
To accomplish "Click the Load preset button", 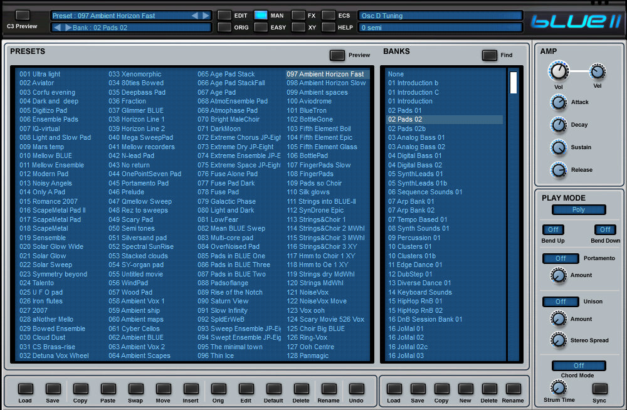I will tap(25, 389).
